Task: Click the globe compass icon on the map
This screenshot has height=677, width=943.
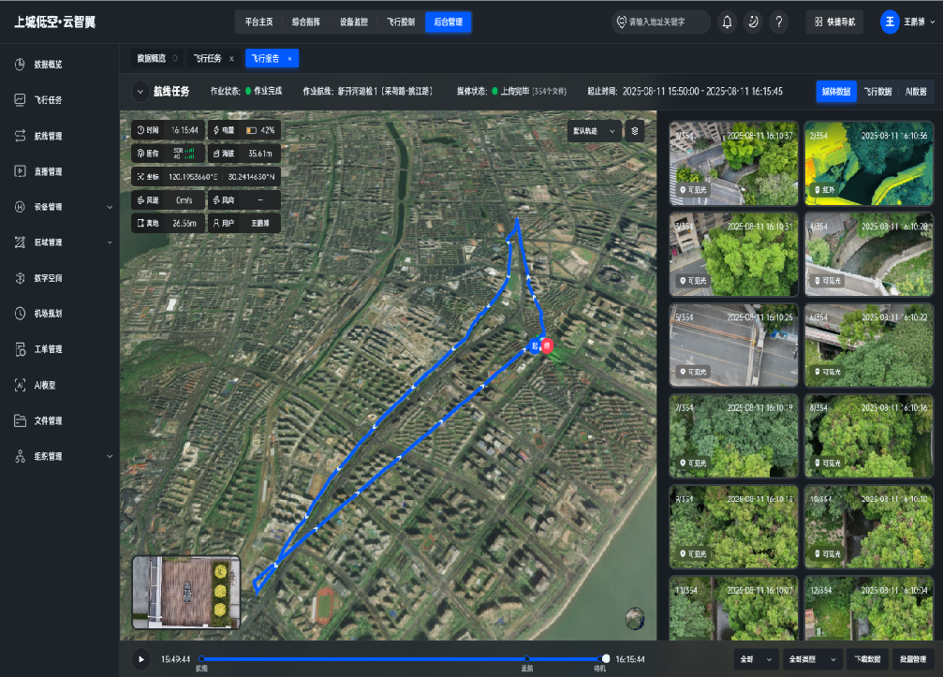Action: tap(635, 618)
